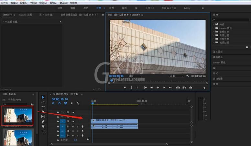251x146 pixels.
Task: Step back one frame
Action: [x=151, y=87]
